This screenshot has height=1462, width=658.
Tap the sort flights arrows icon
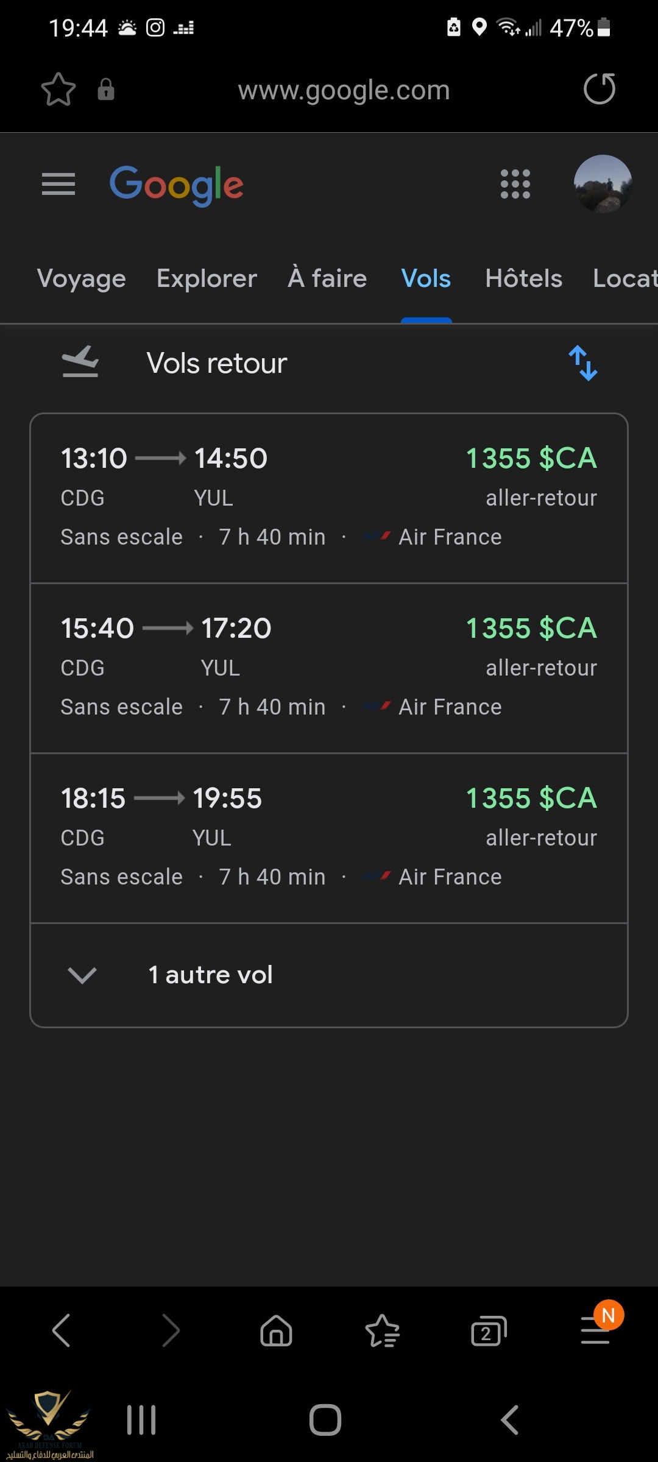click(x=583, y=363)
